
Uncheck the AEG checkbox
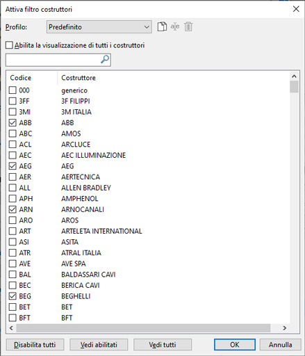pos(13,166)
